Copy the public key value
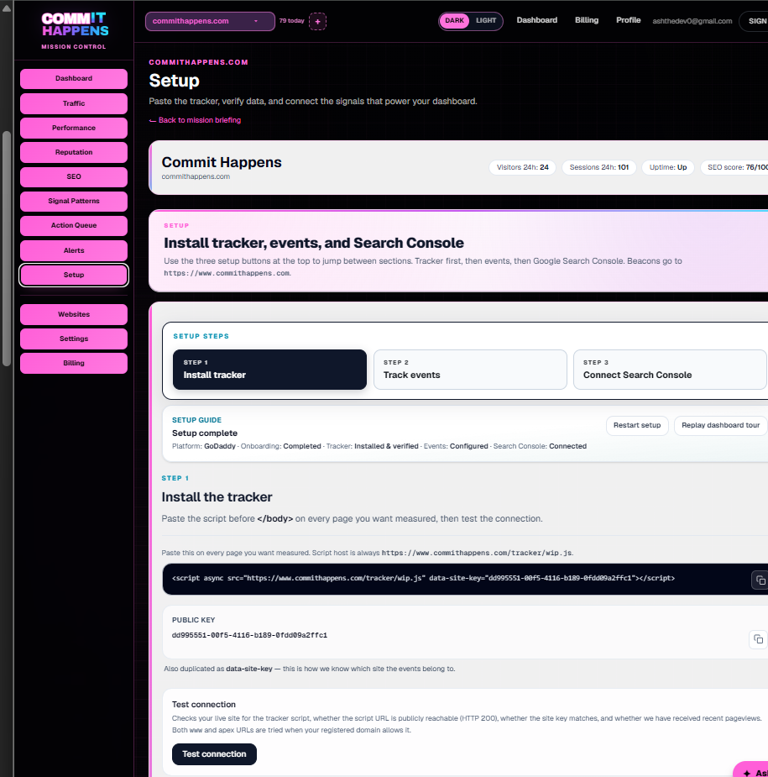768x777 pixels. click(x=758, y=639)
